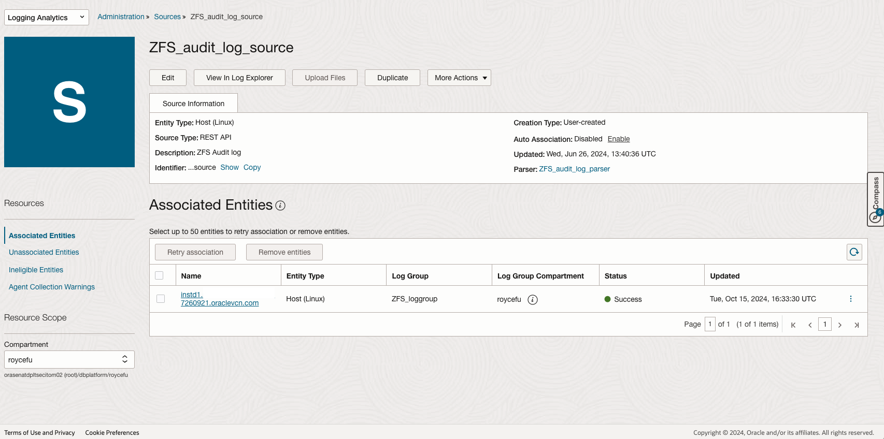Open Terms of Use and Privacy
This screenshot has height=439, width=884.
click(39, 433)
